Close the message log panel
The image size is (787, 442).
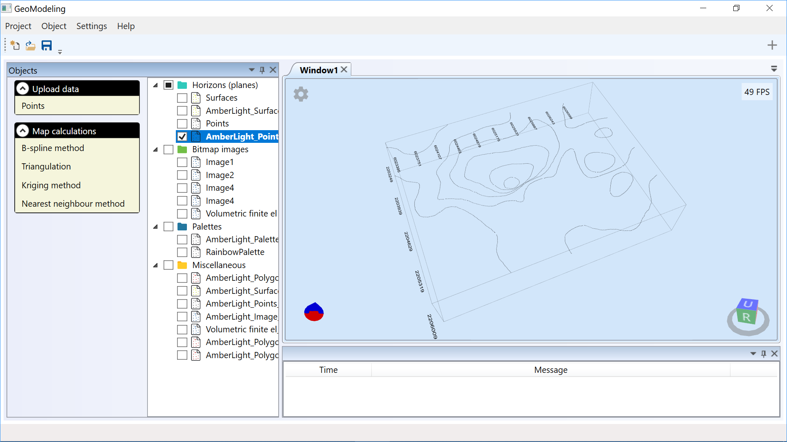[x=774, y=354]
